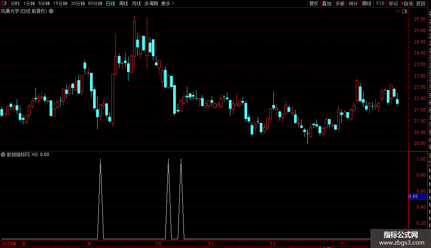The image size is (431, 248).
Task: Click month 11 on the date axis
Action: (x=211, y=243)
